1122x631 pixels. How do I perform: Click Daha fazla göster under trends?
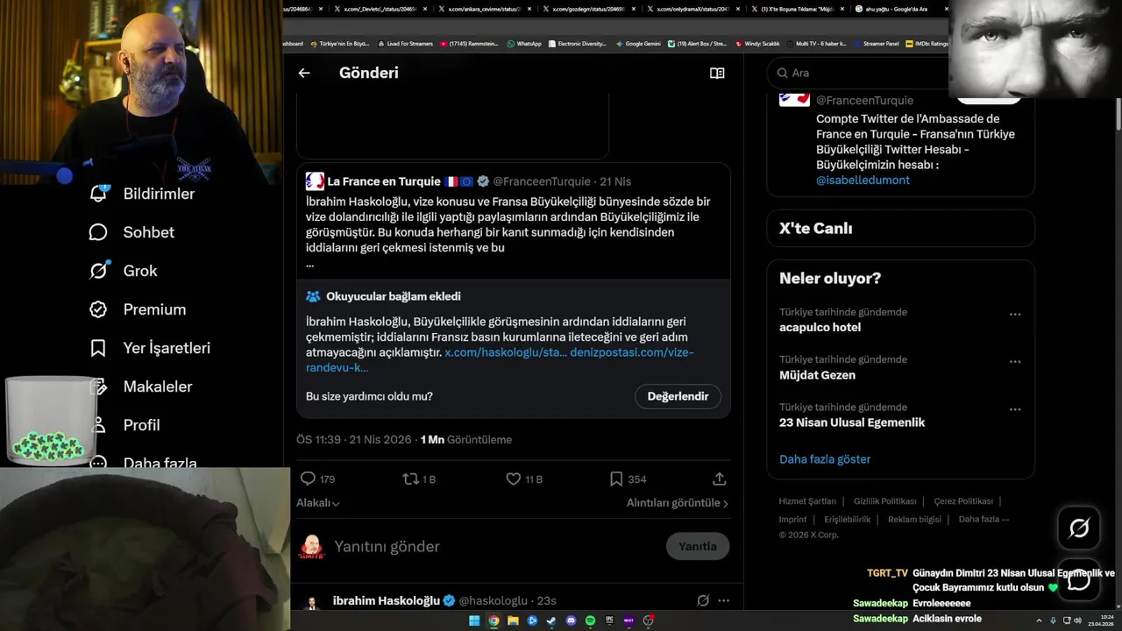(825, 459)
